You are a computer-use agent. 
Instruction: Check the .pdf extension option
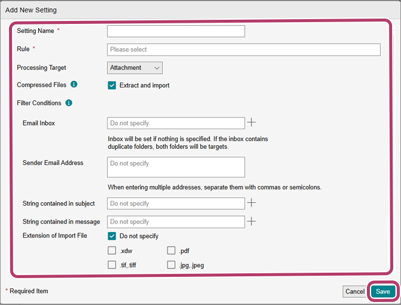click(x=171, y=251)
